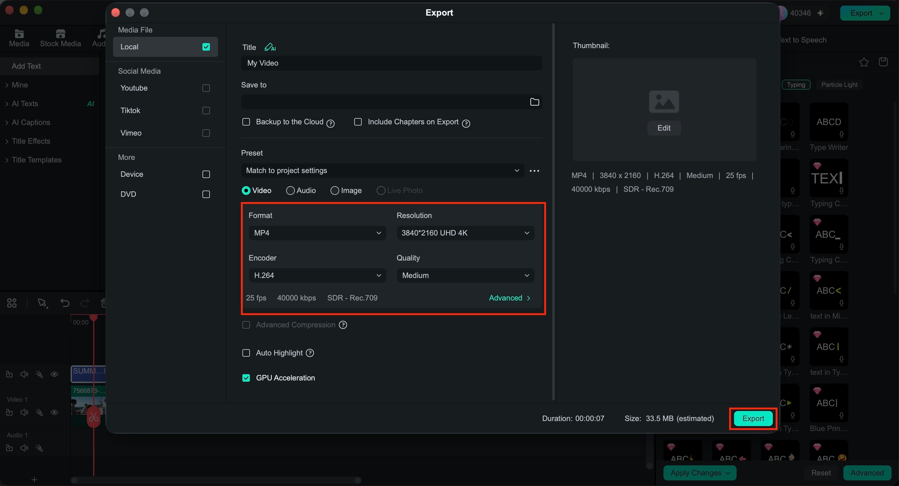Click the Advanced Compression help icon

click(343, 325)
